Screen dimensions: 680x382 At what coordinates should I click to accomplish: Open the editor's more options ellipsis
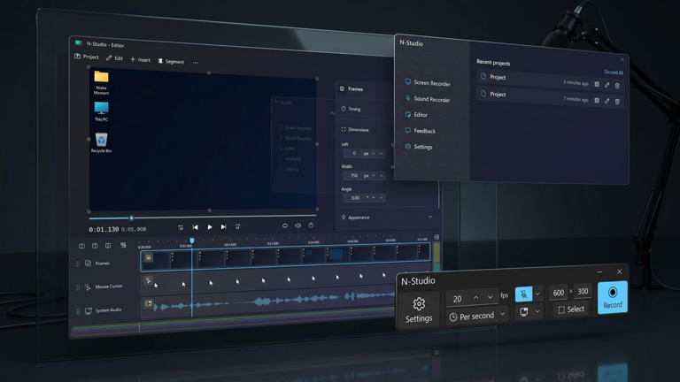195,63
